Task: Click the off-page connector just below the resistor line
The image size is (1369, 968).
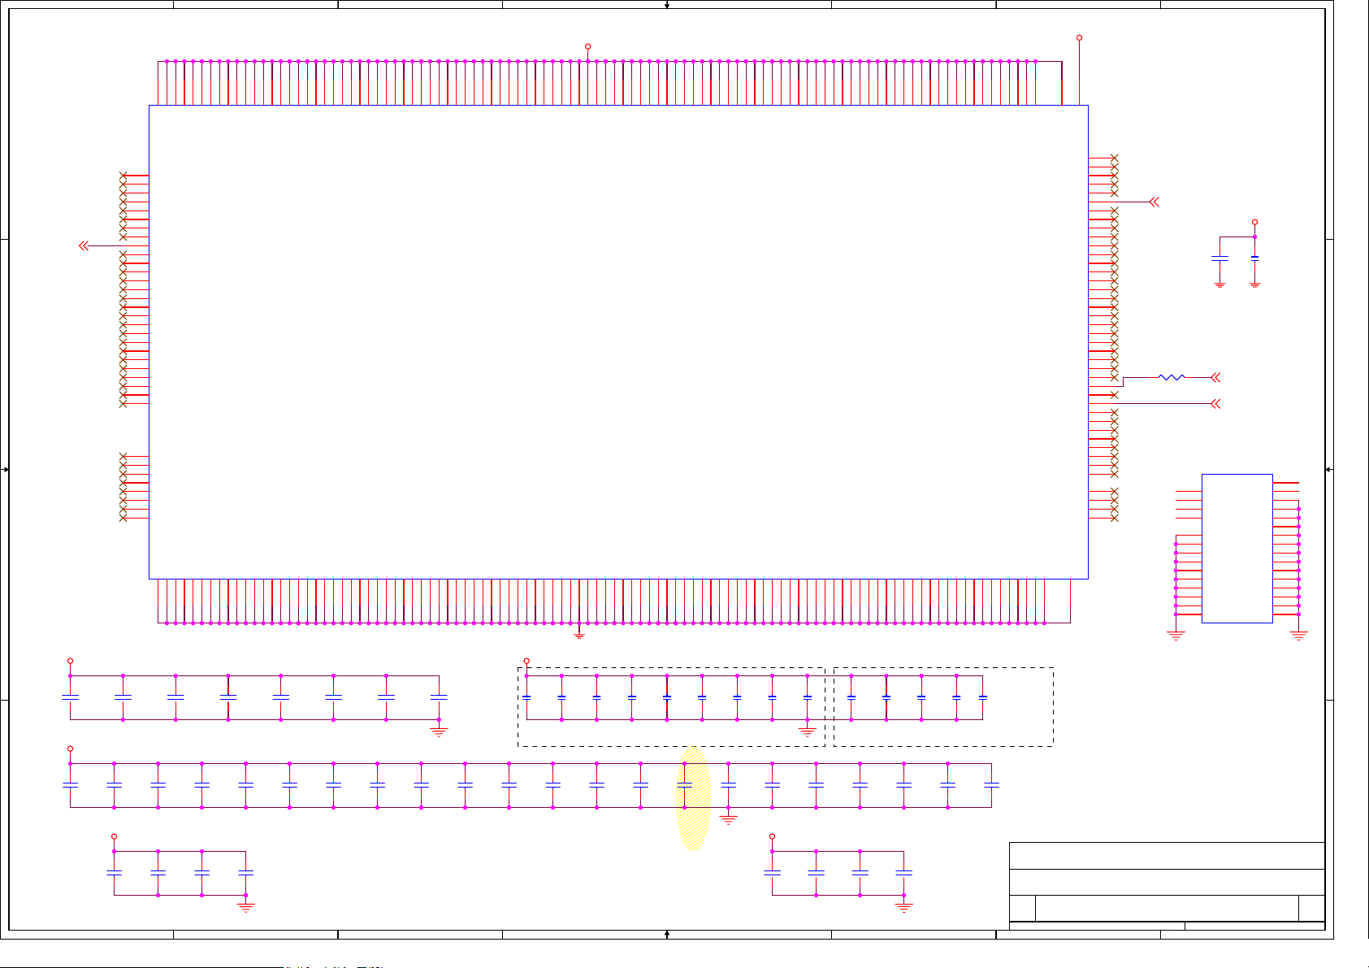Action: tap(1215, 404)
